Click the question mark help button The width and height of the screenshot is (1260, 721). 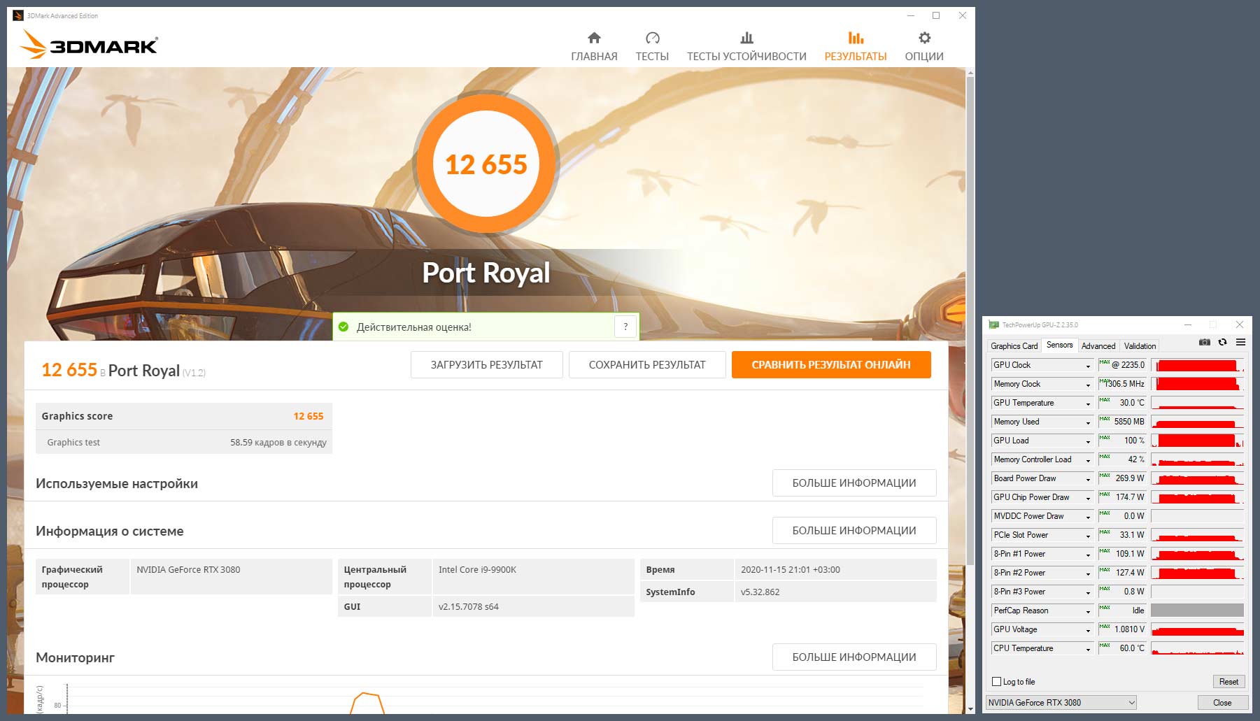625,327
